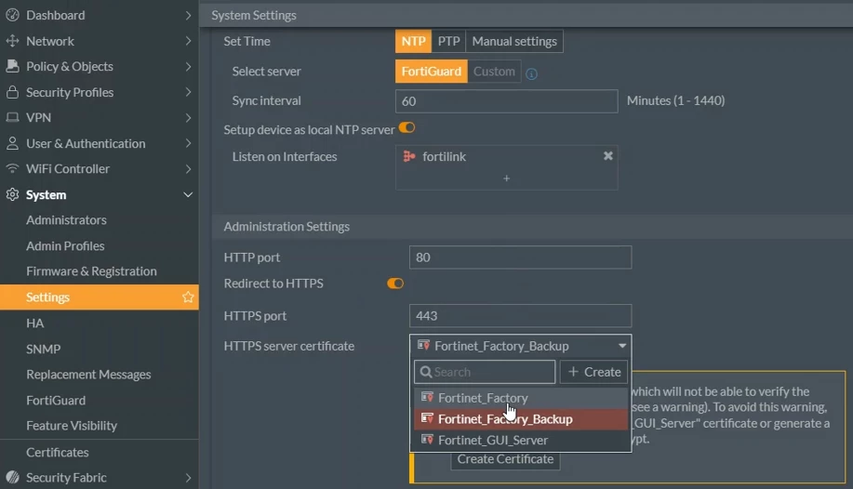This screenshot has height=489, width=853.
Task: Click the fortilink interface icon
Action: (409, 157)
